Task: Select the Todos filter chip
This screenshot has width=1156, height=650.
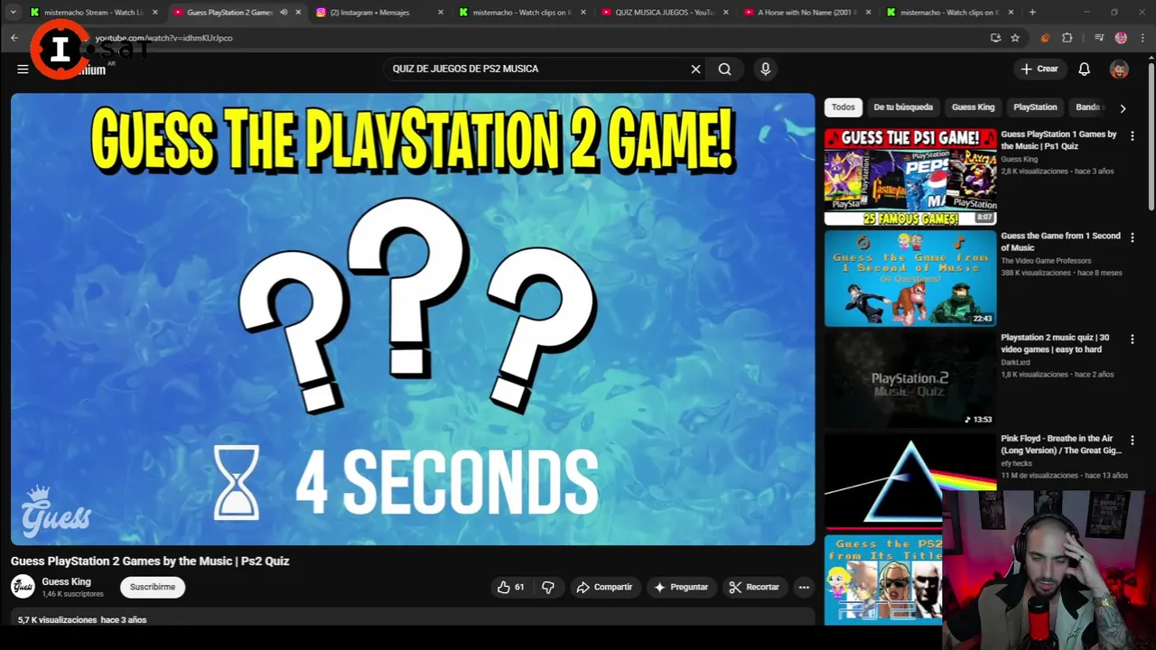Action: coord(843,107)
